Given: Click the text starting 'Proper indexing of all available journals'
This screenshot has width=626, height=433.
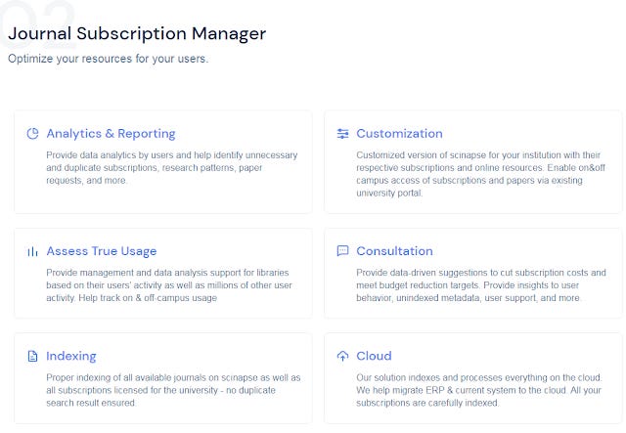Looking at the screenshot, I should click(173, 390).
